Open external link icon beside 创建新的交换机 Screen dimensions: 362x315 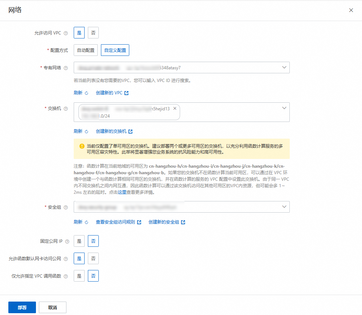pyautogui.click(x=130, y=131)
